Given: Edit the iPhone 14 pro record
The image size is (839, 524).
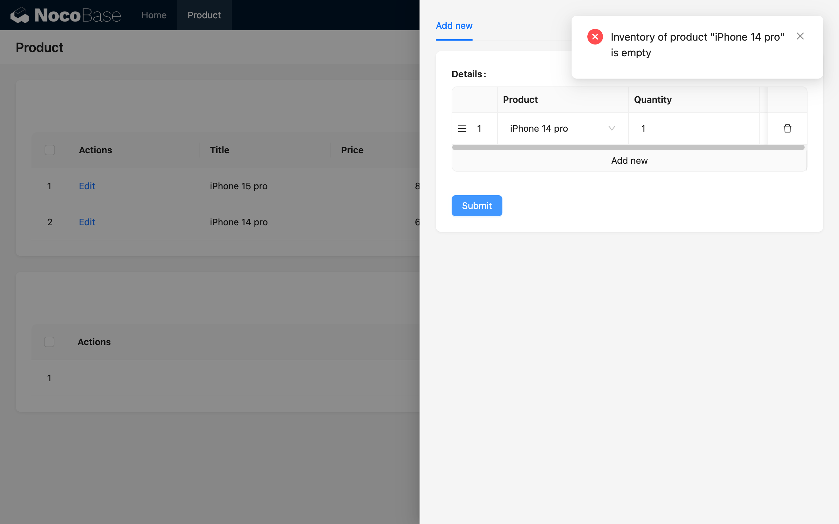Looking at the screenshot, I should point(87,222).
